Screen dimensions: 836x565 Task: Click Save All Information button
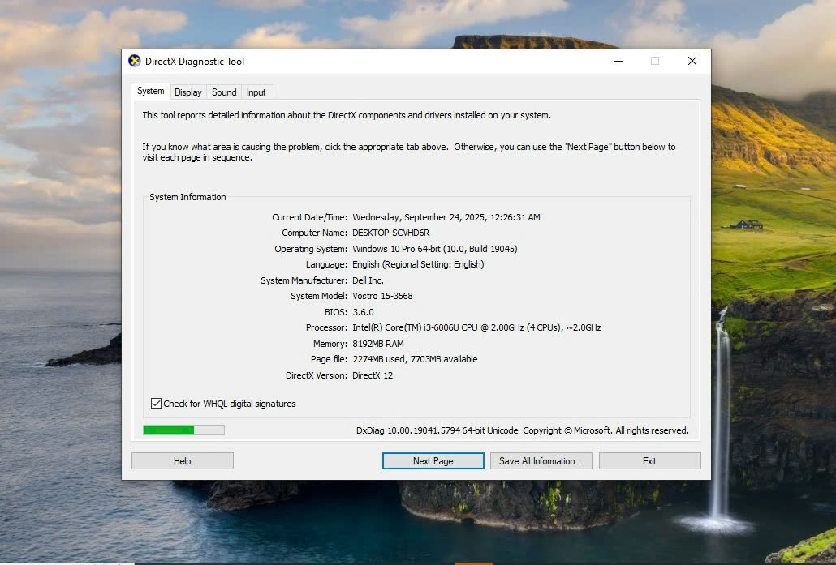point(541,461)
